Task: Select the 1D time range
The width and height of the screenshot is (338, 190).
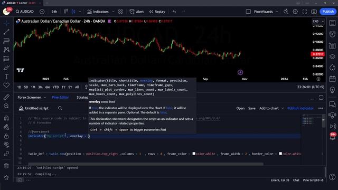Action: (x=19, y=87)
